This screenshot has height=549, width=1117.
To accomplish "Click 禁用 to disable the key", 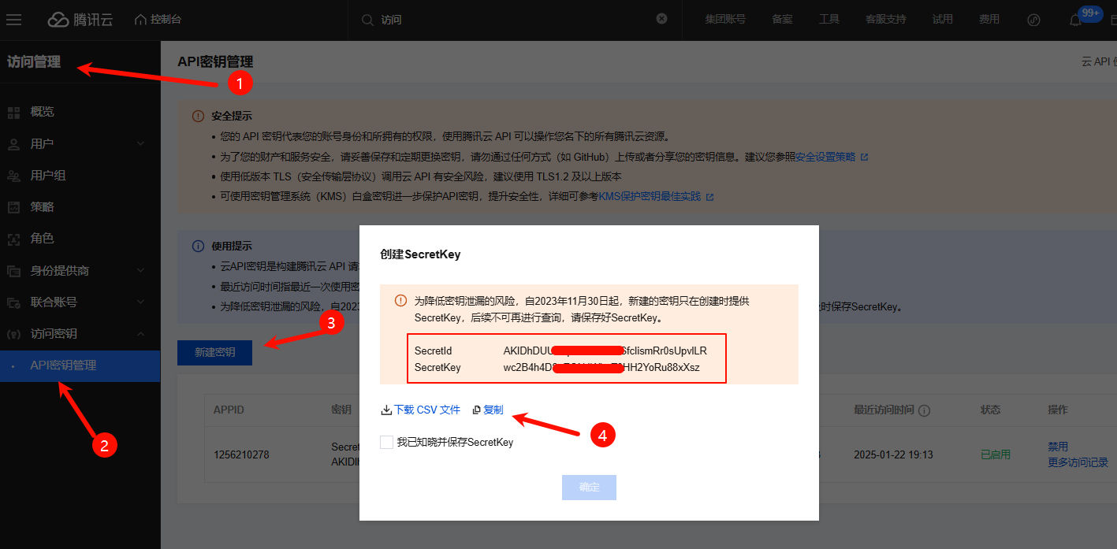I will click(x=1057, y=447).
